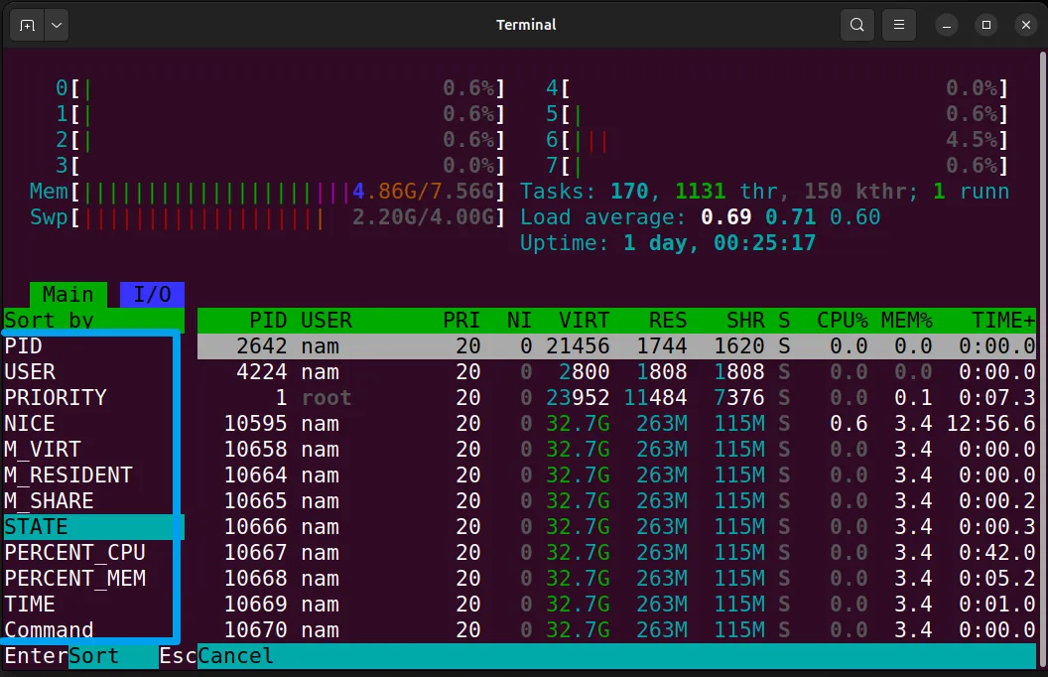Image resolution: width=1048 pixels, height=677 pixels.
Task: Click the Mem usage meter bar
Action: point(267,192)
